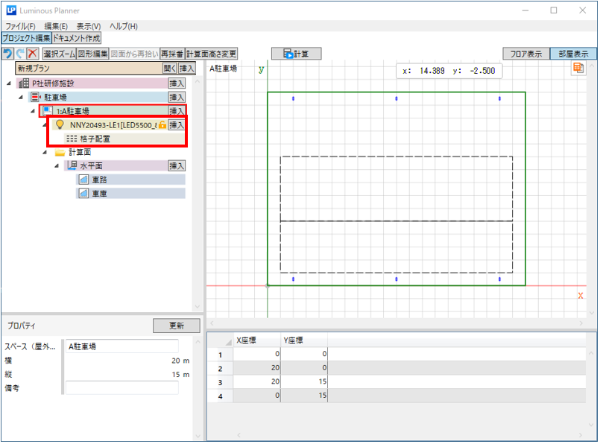The image size is (600, 444).
Task: Click the building icon beside P社研修施設
Action: click(24, 83)
